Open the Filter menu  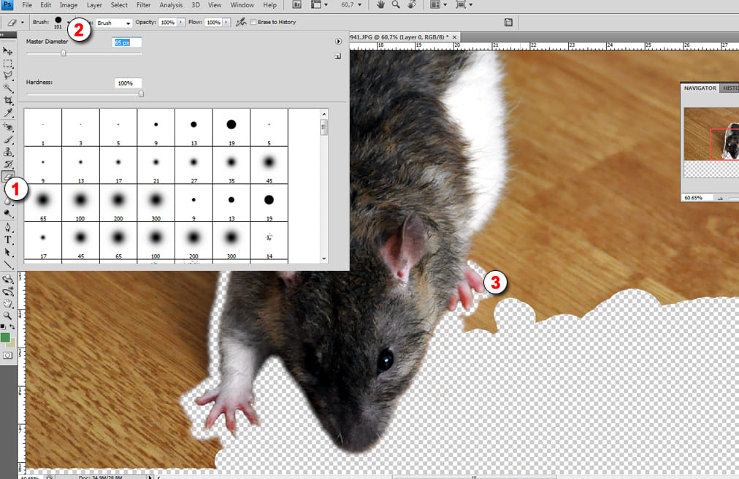click(x=143, y=5)
